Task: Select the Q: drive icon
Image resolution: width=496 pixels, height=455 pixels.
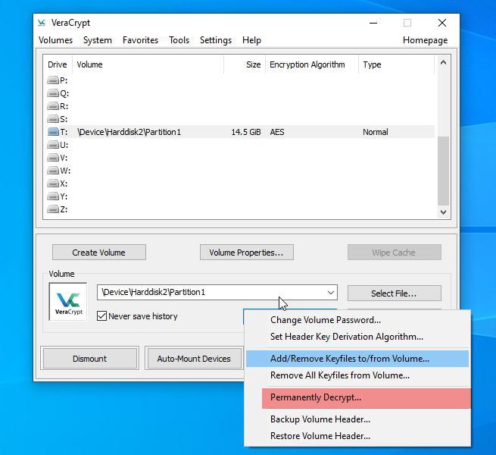Action: click(x=53, y=93)
